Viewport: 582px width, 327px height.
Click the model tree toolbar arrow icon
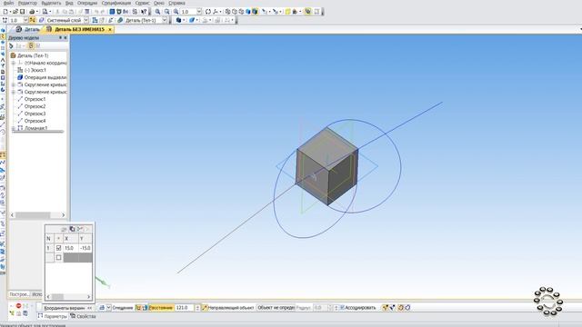click(11, 45)
